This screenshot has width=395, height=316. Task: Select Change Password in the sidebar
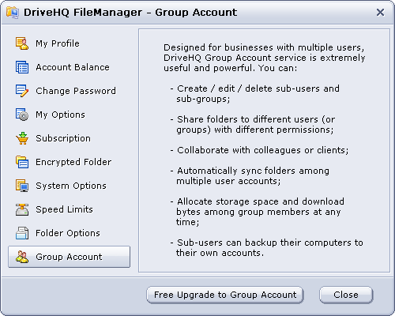coord(76,91)
